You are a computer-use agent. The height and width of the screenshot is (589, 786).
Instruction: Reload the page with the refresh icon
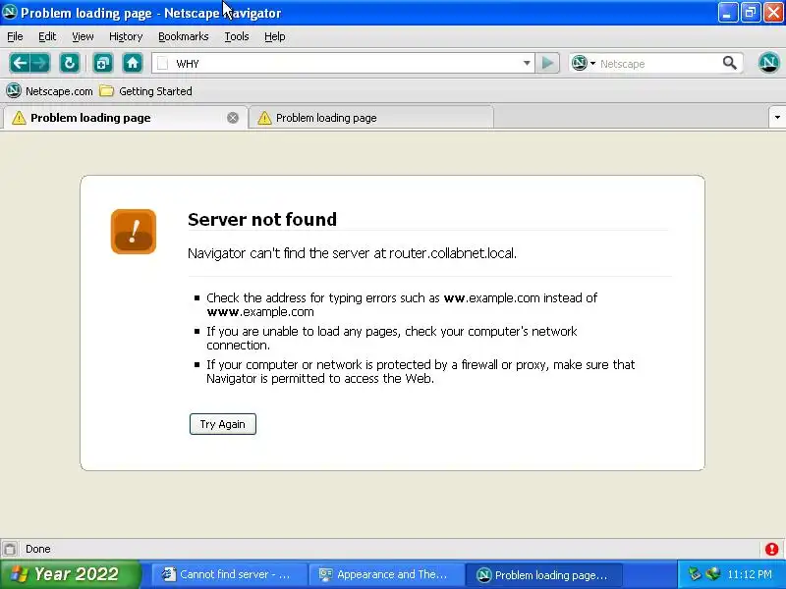pyautogui.click(x=70, y=63)
